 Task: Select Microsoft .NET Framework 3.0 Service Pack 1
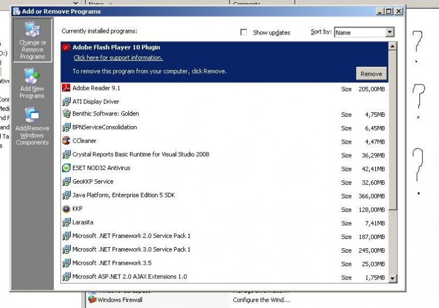tap(224, 250)
